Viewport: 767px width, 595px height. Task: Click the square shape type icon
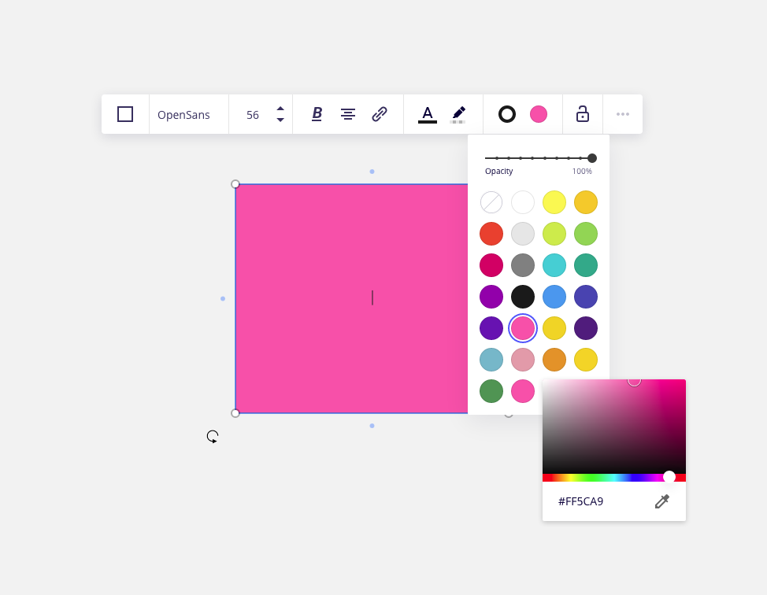click(x=125, y=114)
